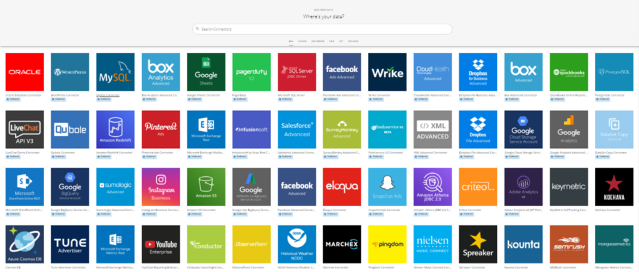
Task: Select the DataSet Copy Advanced tile
Action: click(614, 129)
